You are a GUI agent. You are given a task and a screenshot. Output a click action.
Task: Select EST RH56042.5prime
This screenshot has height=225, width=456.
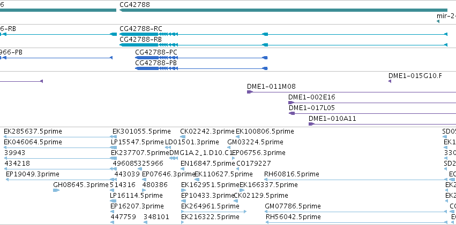(x=294, y=217)
